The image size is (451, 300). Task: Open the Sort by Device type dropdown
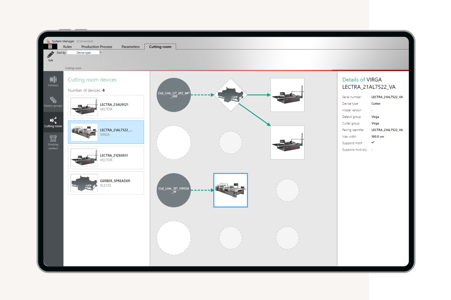(83, 53)
